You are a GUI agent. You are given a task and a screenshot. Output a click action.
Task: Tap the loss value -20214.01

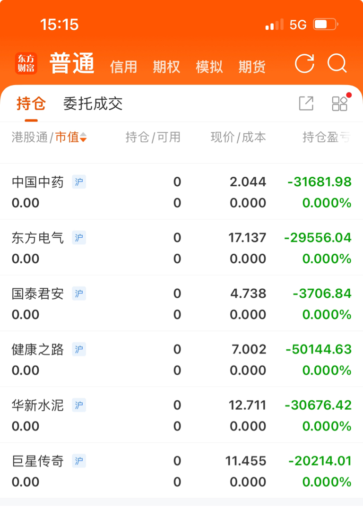point(320,461)
